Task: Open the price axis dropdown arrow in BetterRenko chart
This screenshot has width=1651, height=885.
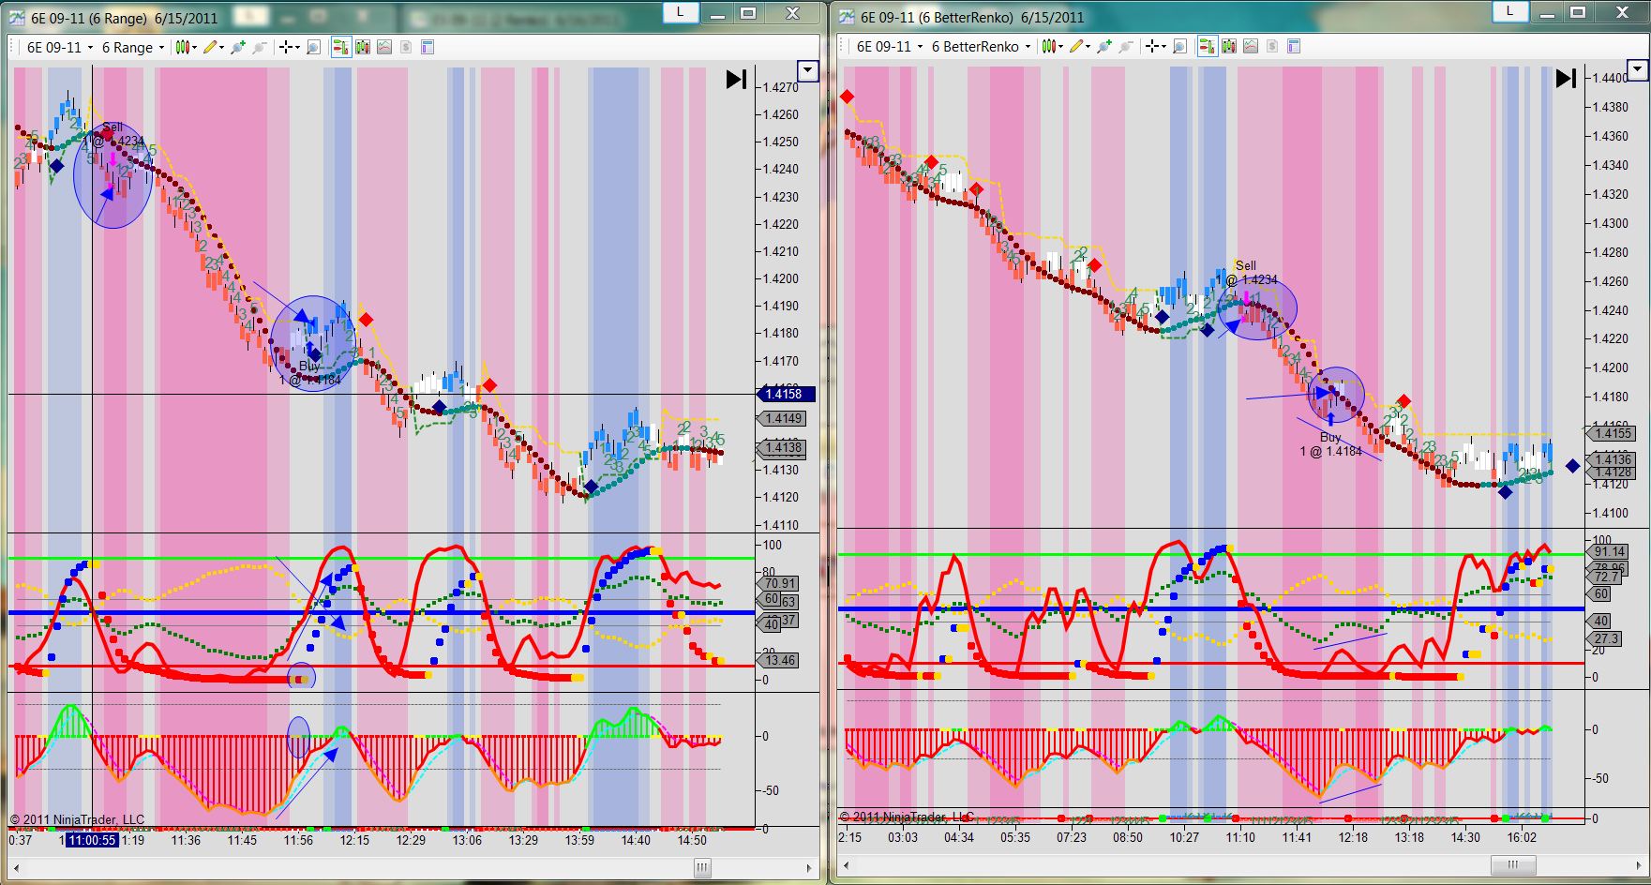Action: pos(1638,69)
